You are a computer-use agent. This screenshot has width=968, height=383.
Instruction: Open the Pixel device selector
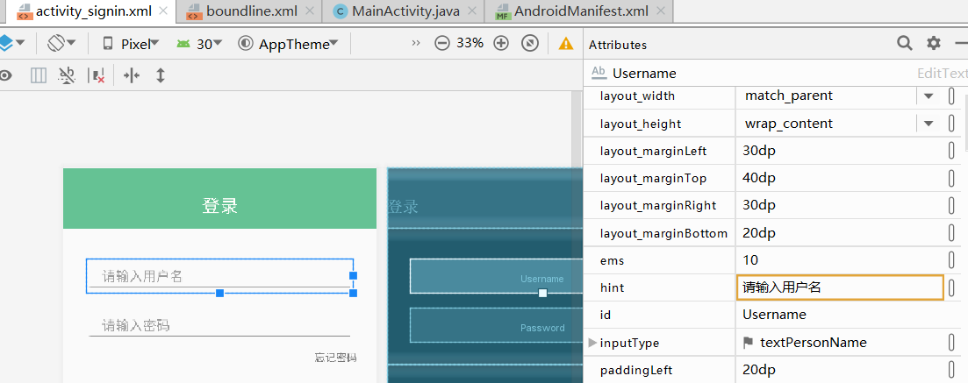pyautogui.click(x=131, y=44)
